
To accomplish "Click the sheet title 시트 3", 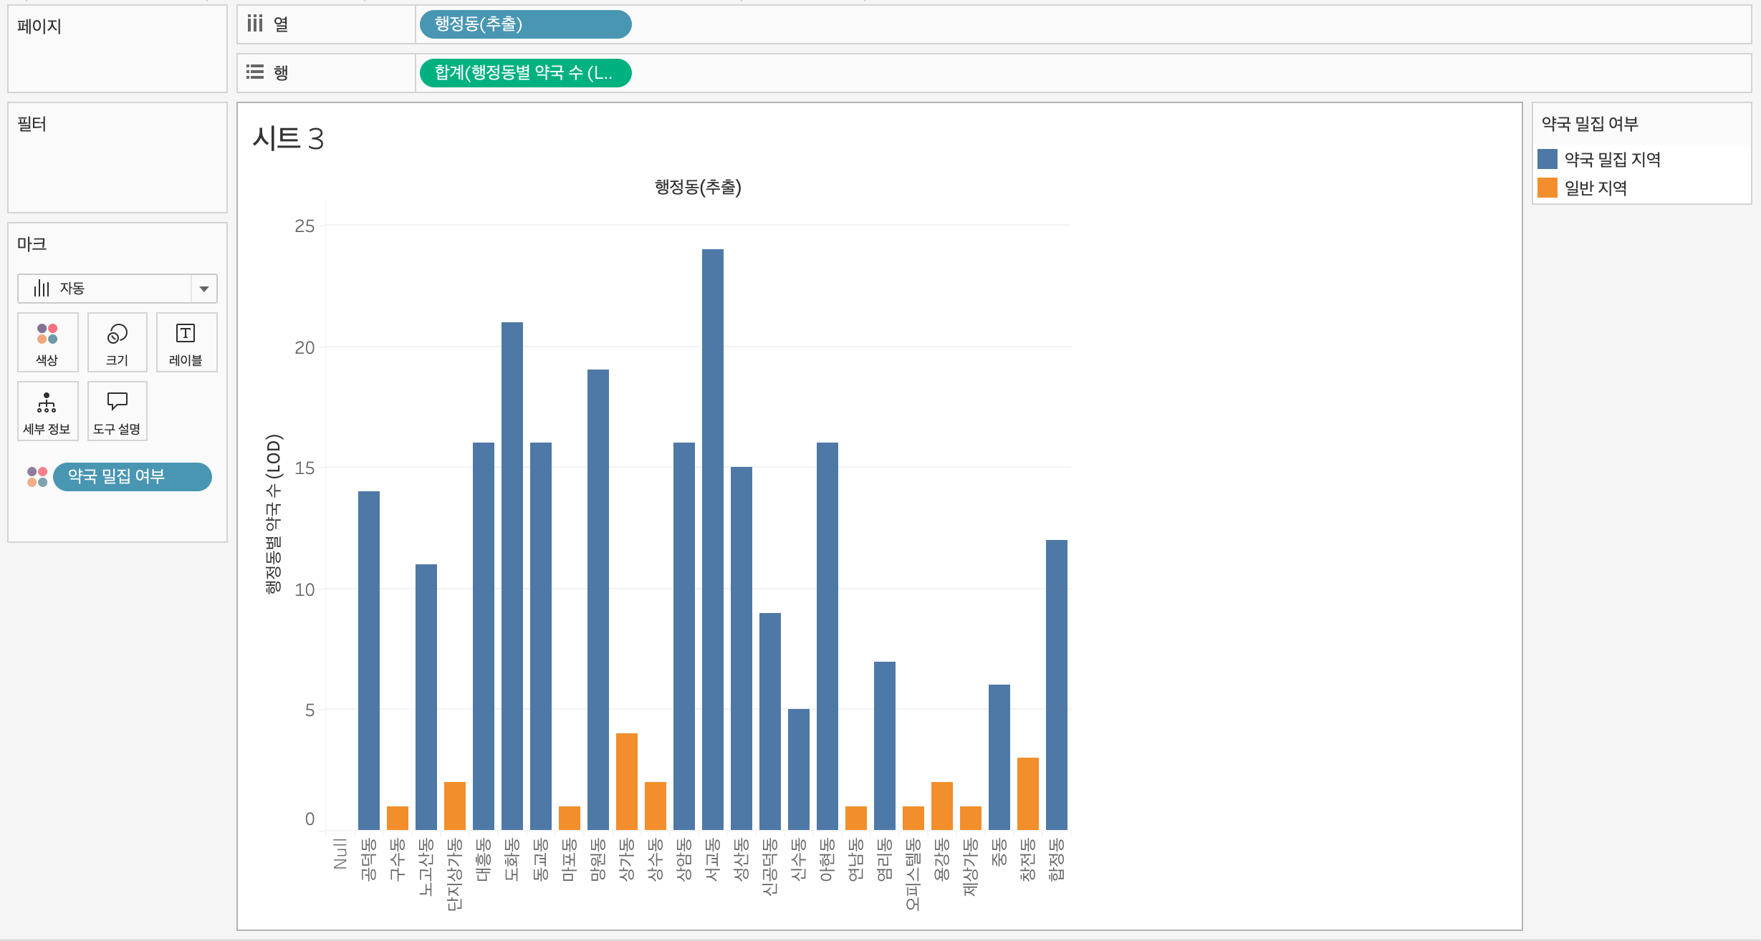I will (x=288, y=138).
